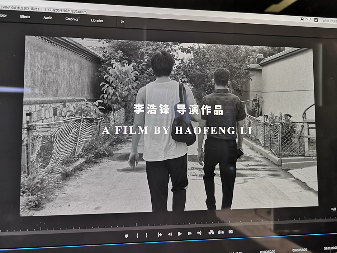This screenshot has height=253, width=337.
Task: Switch to the Effects workspace
Action: click(25, 17)
